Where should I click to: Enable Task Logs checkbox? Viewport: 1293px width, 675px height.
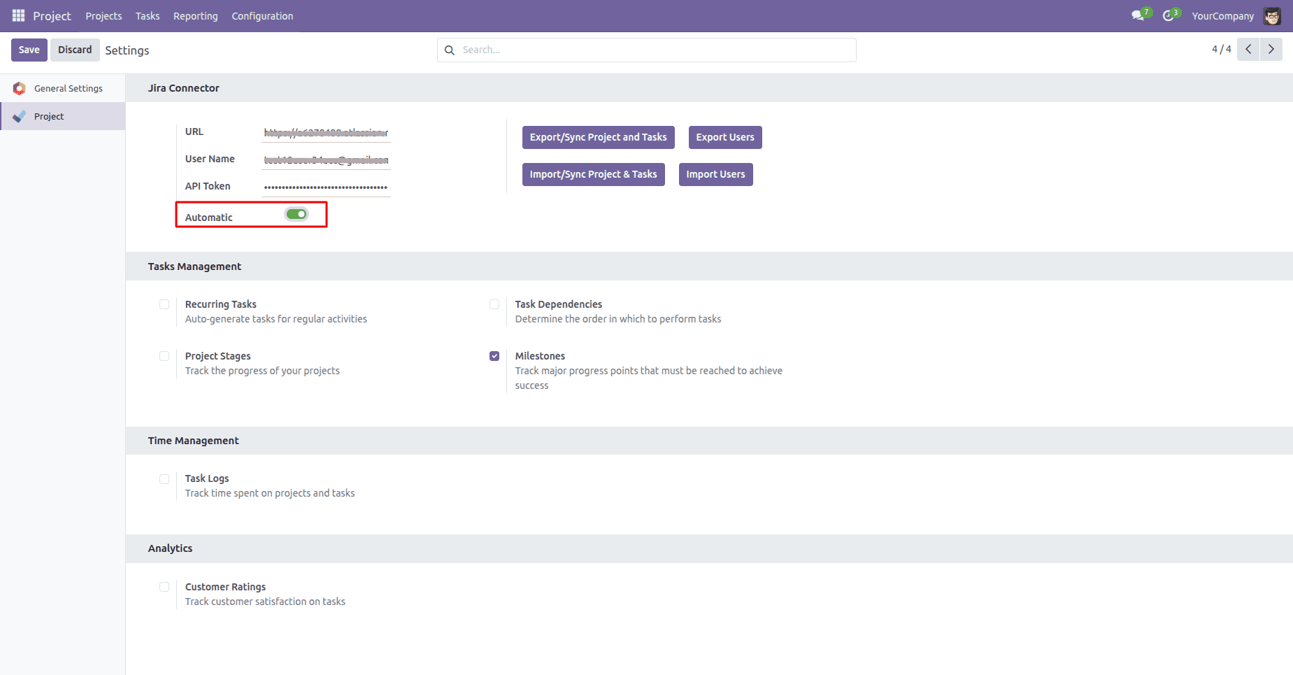tap(164, 479)
